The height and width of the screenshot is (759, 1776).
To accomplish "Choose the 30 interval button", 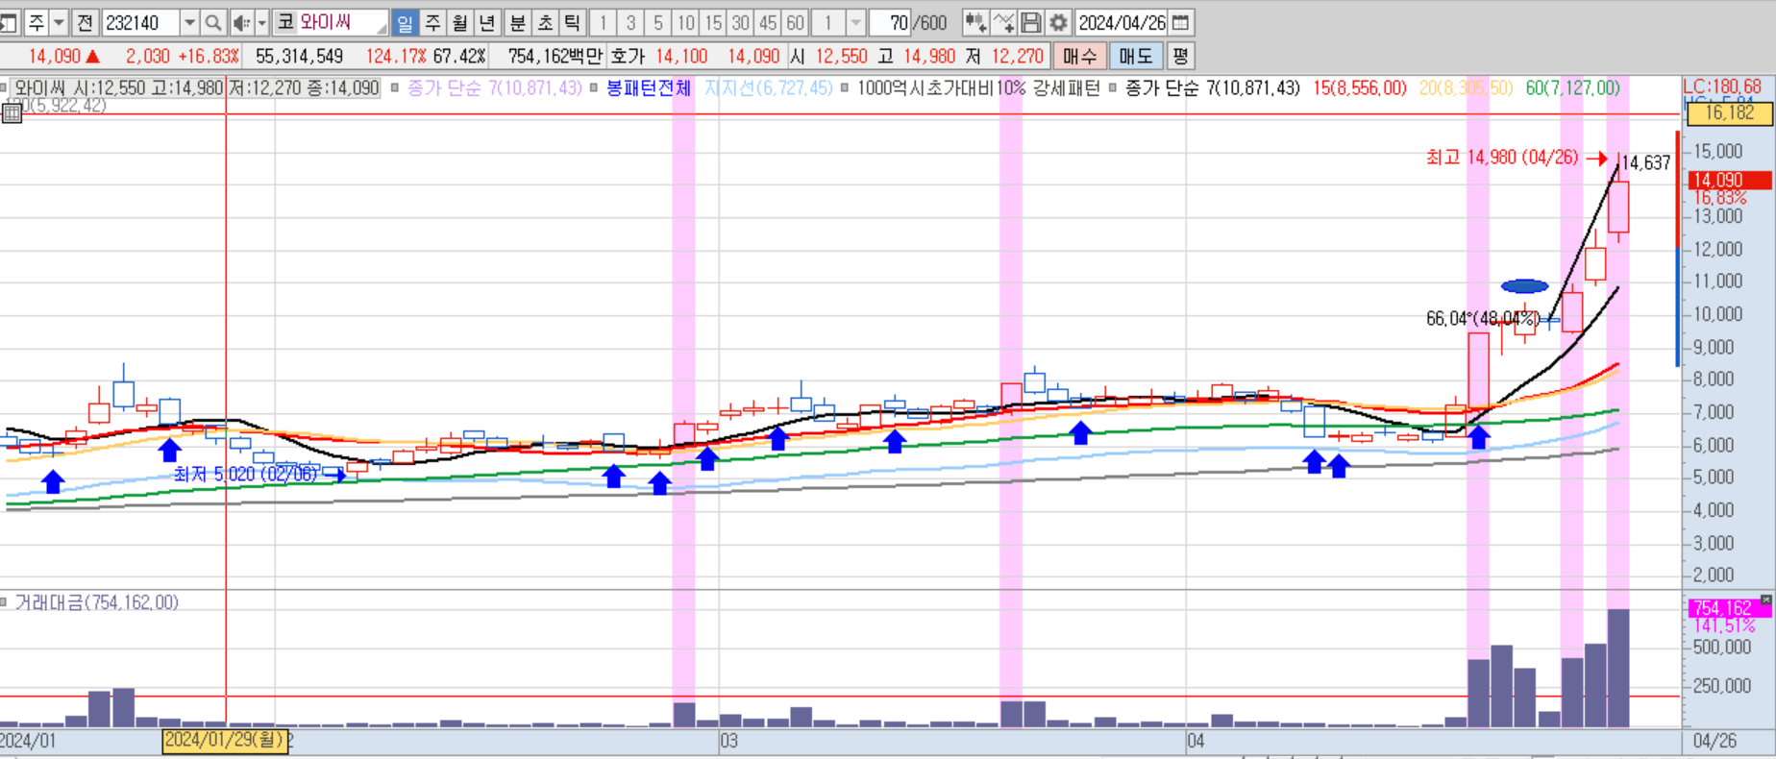I will [740, 22].
